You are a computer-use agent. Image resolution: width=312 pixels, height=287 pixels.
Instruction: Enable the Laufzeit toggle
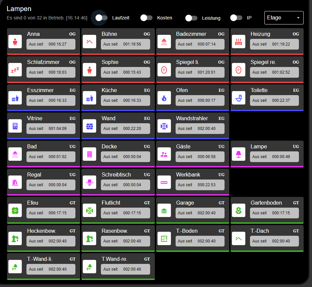pos(101,18)
